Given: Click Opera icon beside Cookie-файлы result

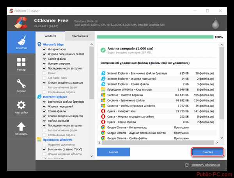Looking at the screenshot, I should [103, 122].
